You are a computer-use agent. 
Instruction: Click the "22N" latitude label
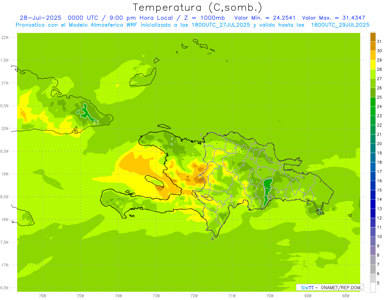click(5, 38)
